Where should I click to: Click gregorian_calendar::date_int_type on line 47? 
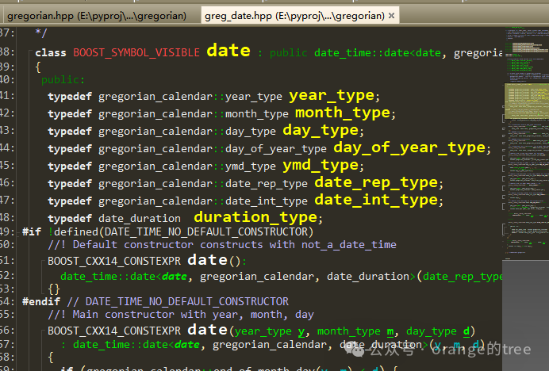[x=203, y=201]
